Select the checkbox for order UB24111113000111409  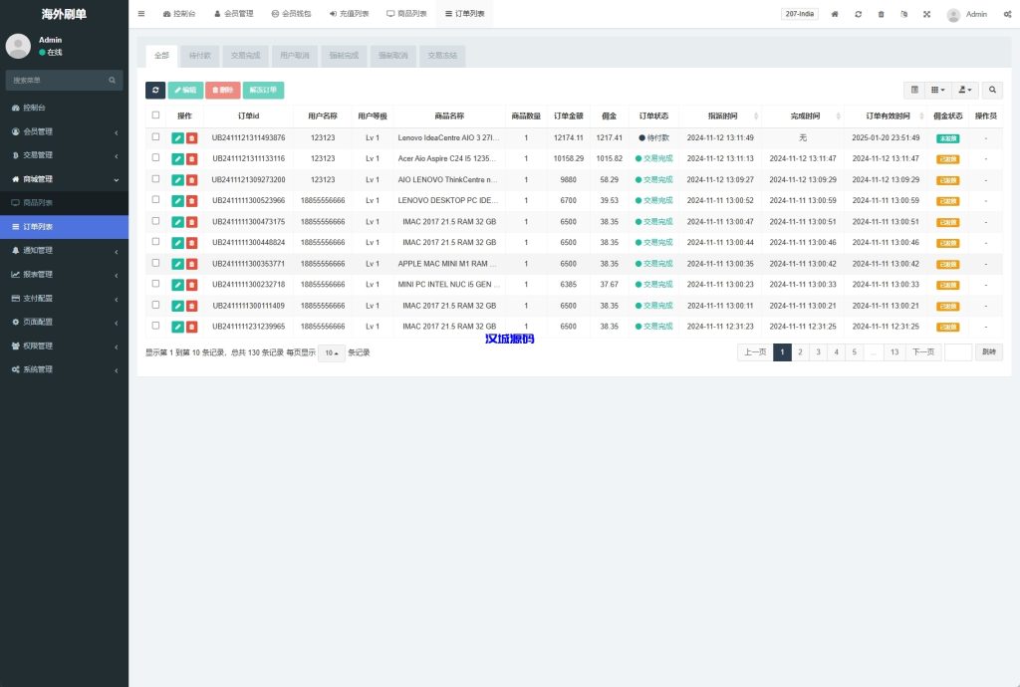click(155, 305)
